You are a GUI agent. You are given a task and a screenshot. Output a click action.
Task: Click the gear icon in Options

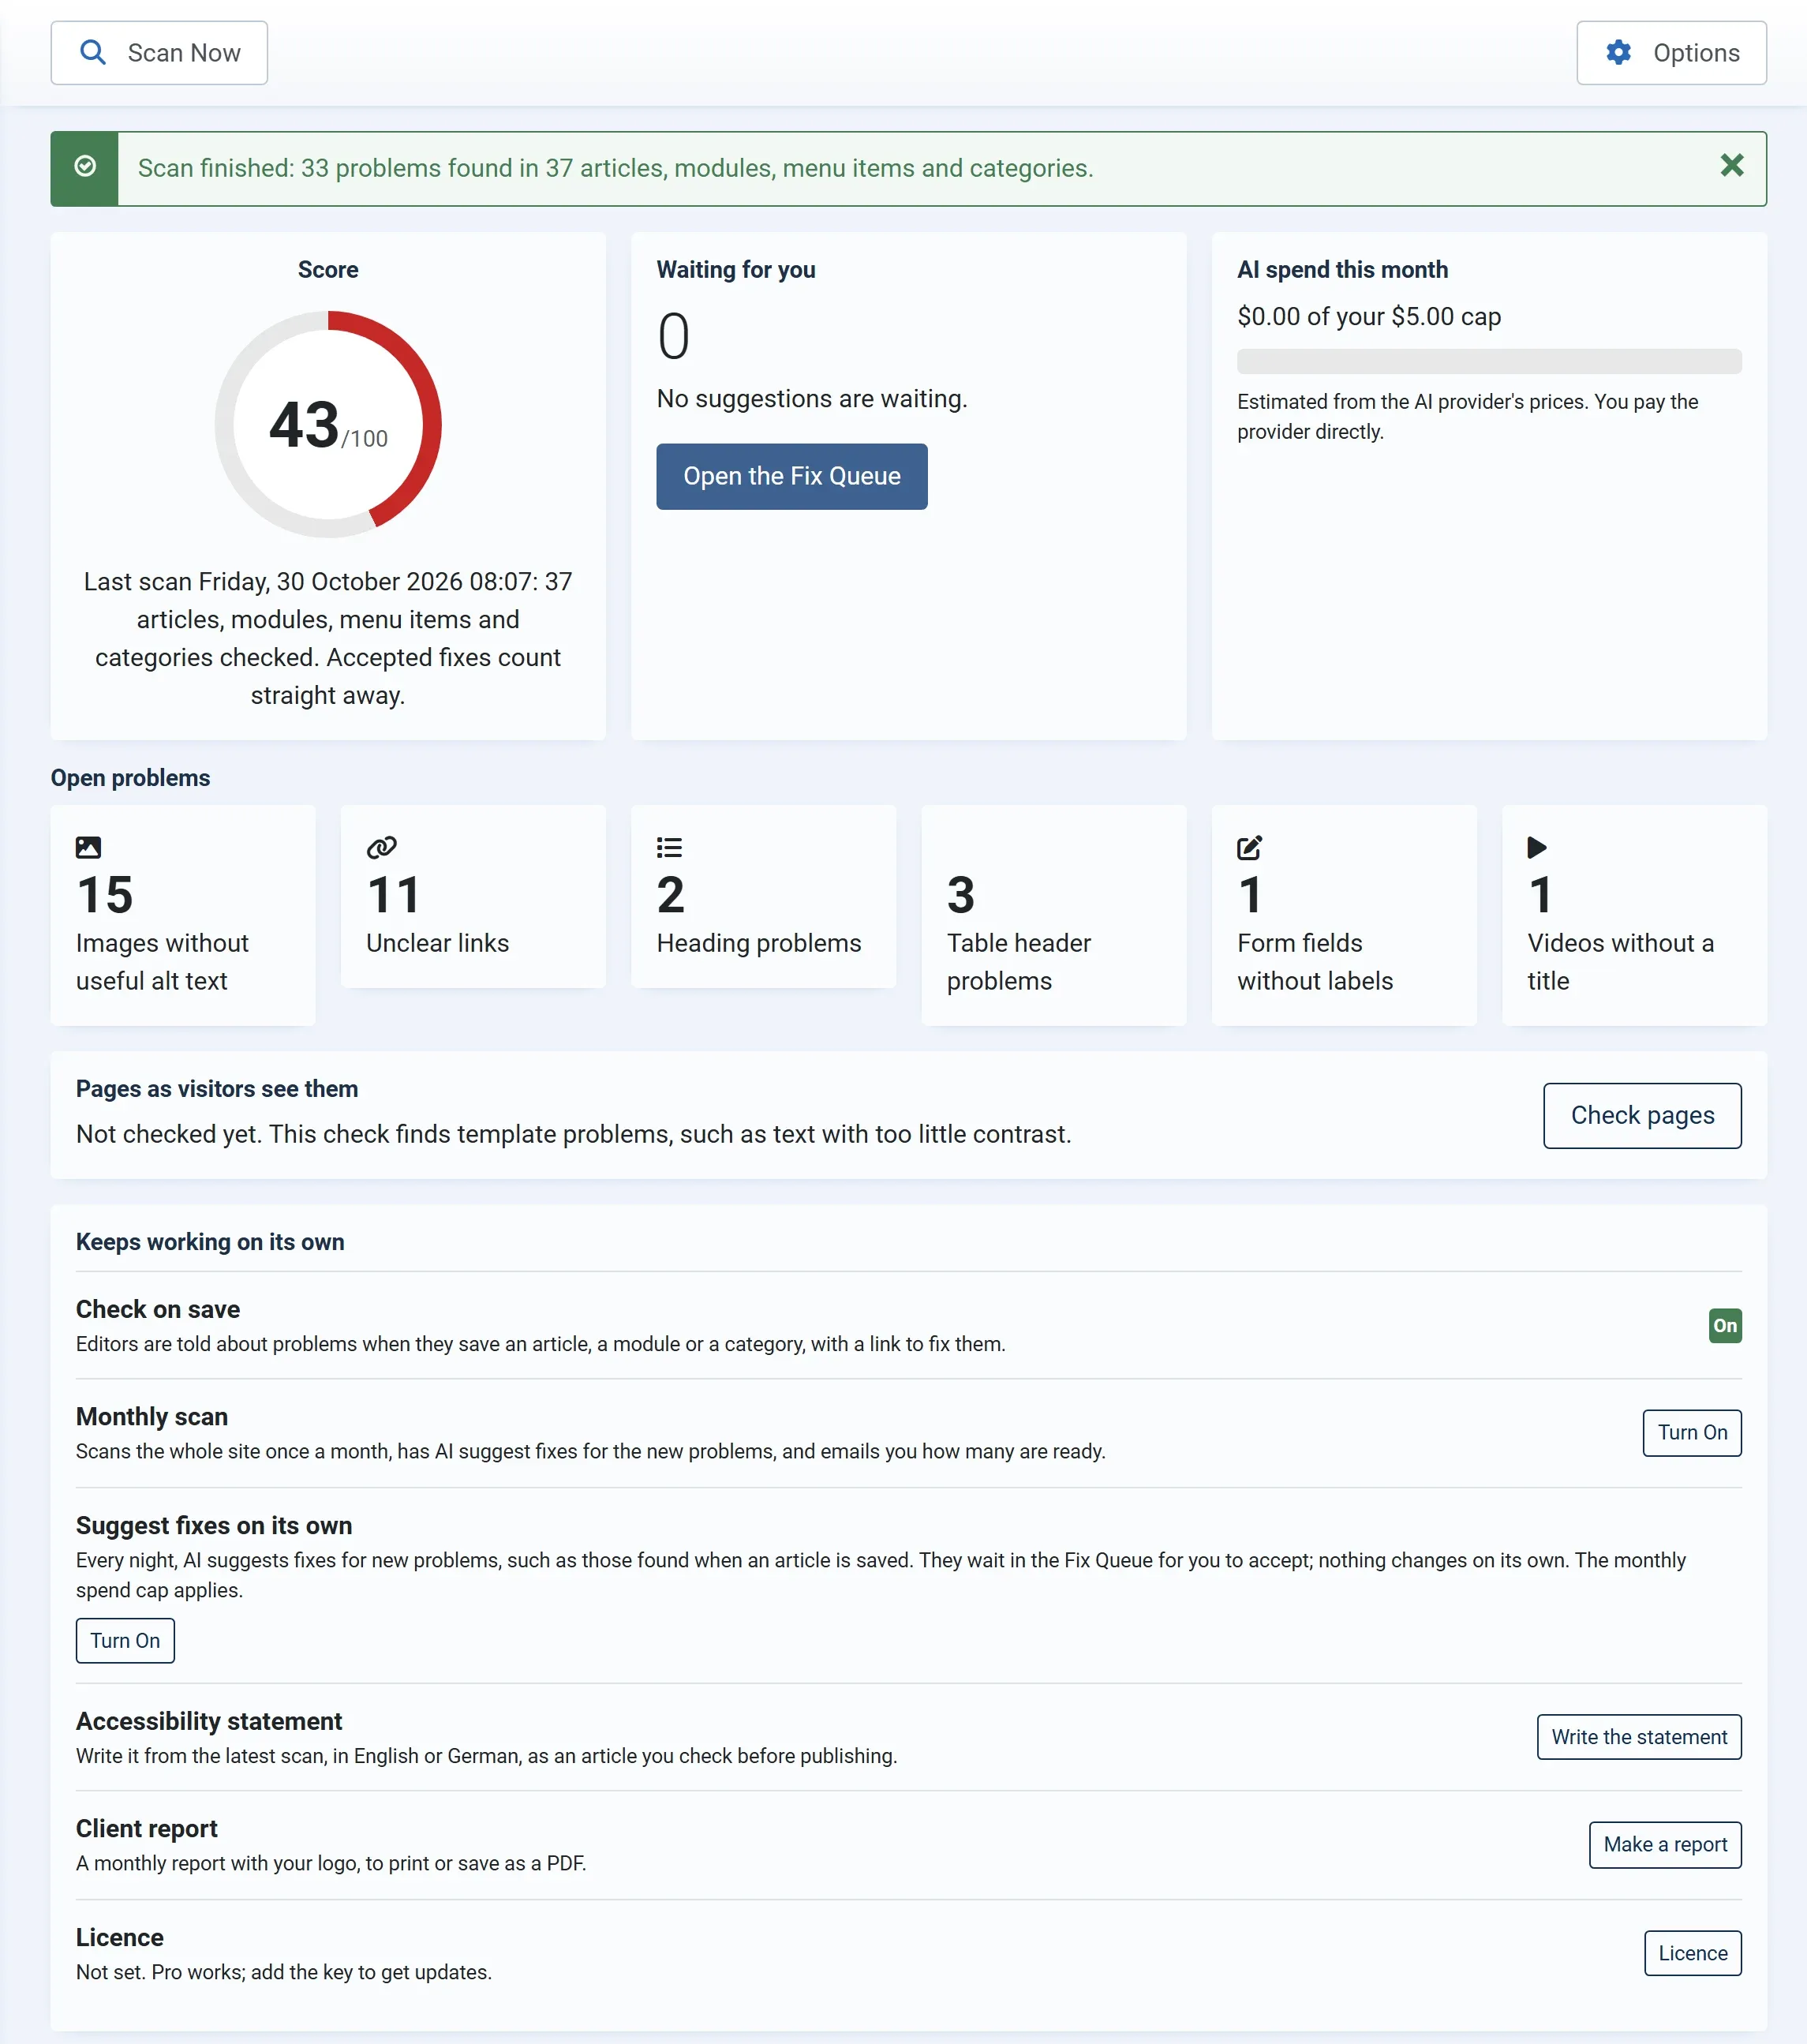(x=1618, y=52)
